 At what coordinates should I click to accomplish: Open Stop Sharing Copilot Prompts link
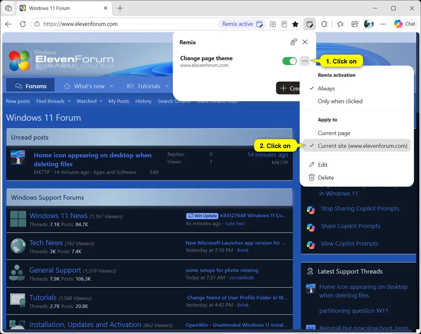(360, 209)
